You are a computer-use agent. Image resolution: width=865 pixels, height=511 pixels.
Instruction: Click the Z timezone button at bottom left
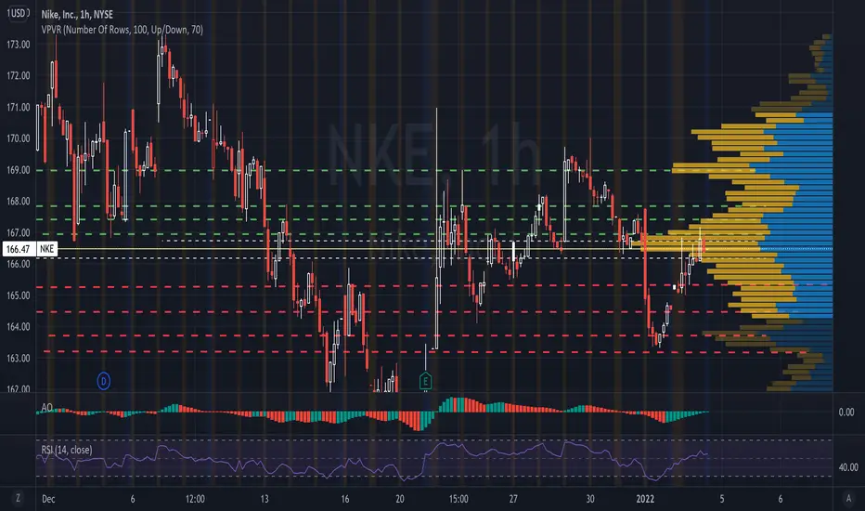[18, 498]
